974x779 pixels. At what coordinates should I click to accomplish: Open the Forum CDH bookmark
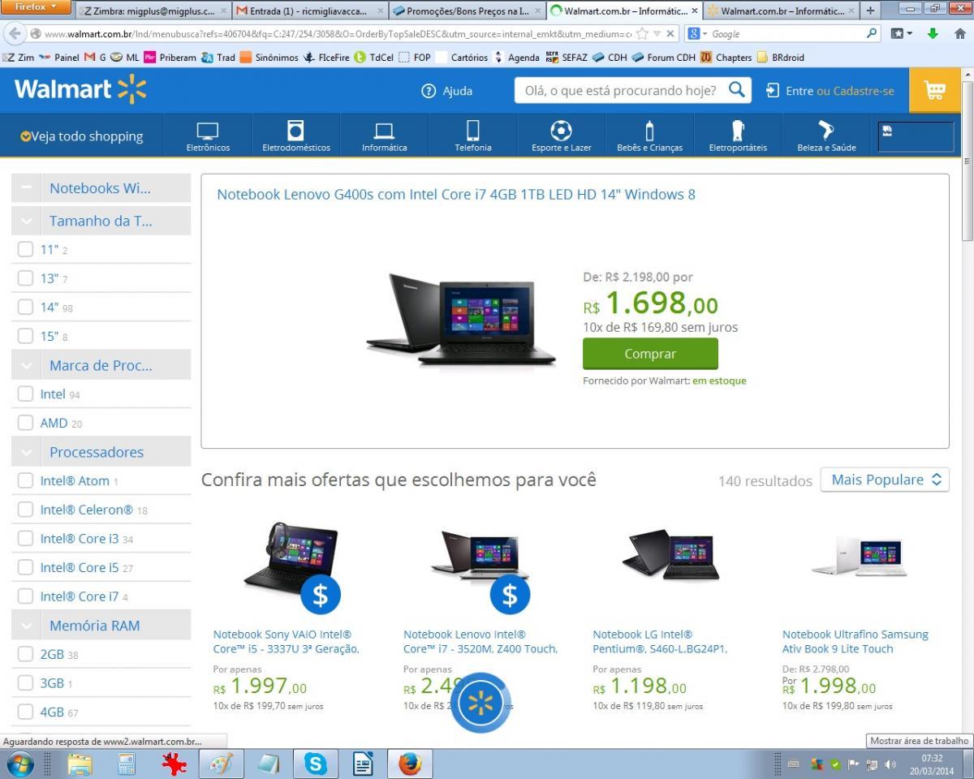pyautogui.click(x=663, y=58)
